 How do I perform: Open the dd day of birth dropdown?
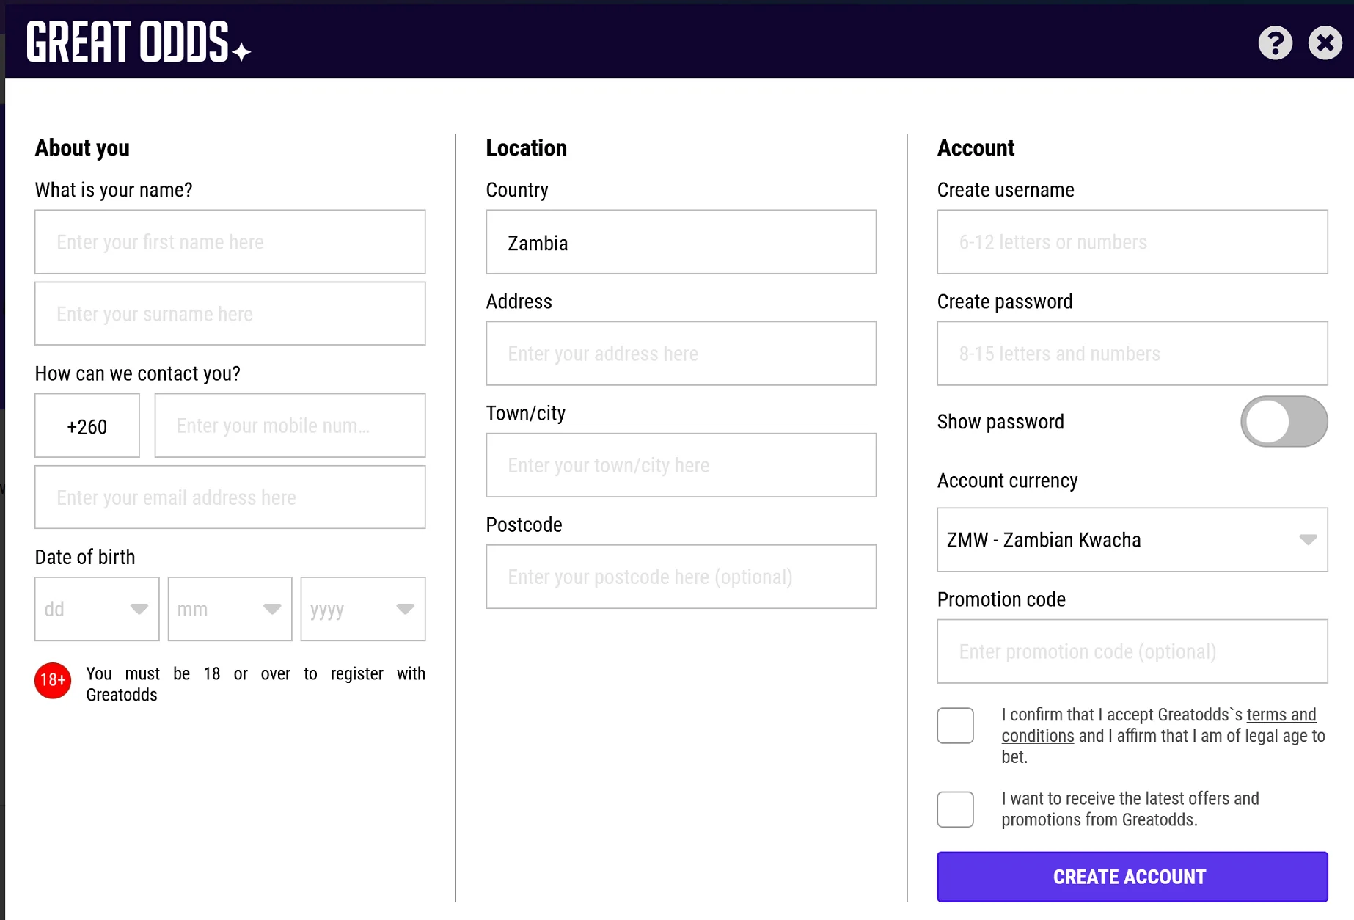tap(97, 609)
